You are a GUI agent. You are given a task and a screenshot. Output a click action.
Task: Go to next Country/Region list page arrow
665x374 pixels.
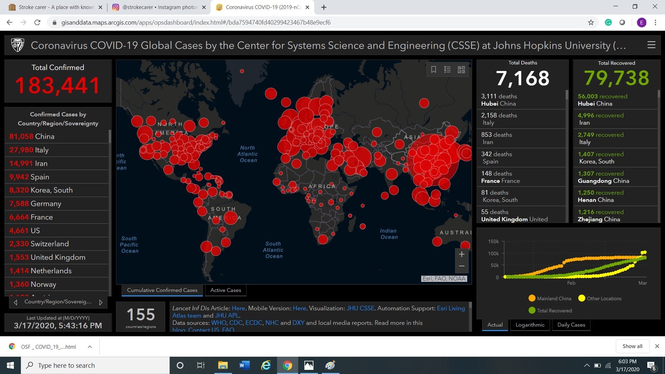tap(101, 302)
